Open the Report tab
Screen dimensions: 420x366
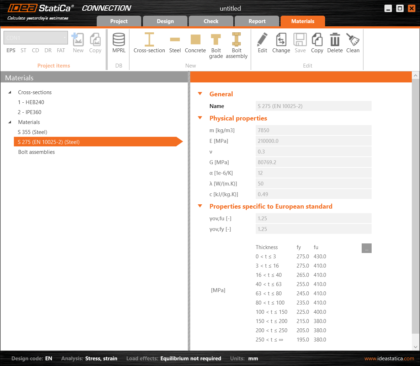[257, 21]
